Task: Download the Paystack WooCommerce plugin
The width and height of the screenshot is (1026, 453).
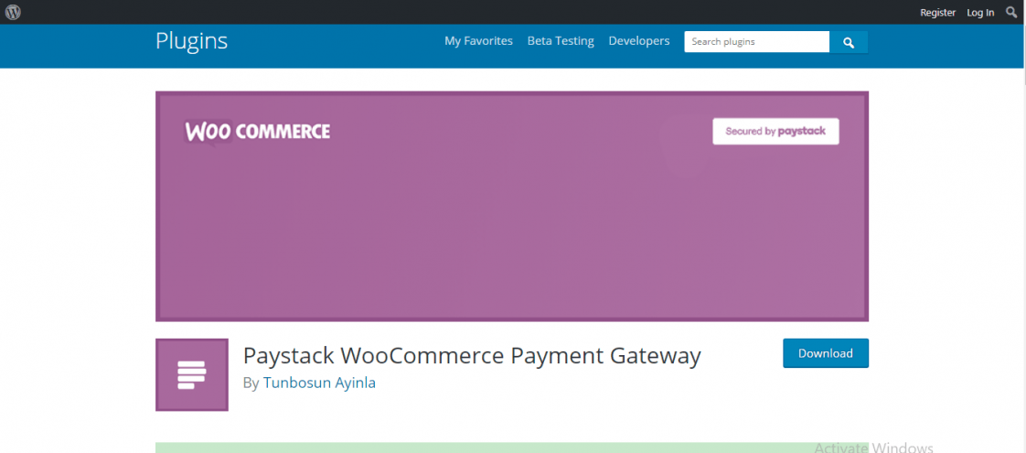Action: click(826, 353)
